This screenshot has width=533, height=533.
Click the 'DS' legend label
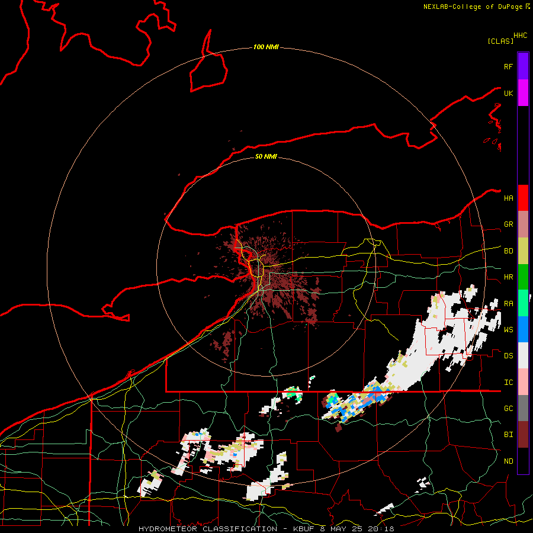(x=508, y=356)
